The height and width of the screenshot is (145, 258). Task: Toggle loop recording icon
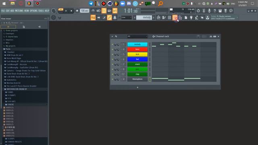click(x=115, y=11)
